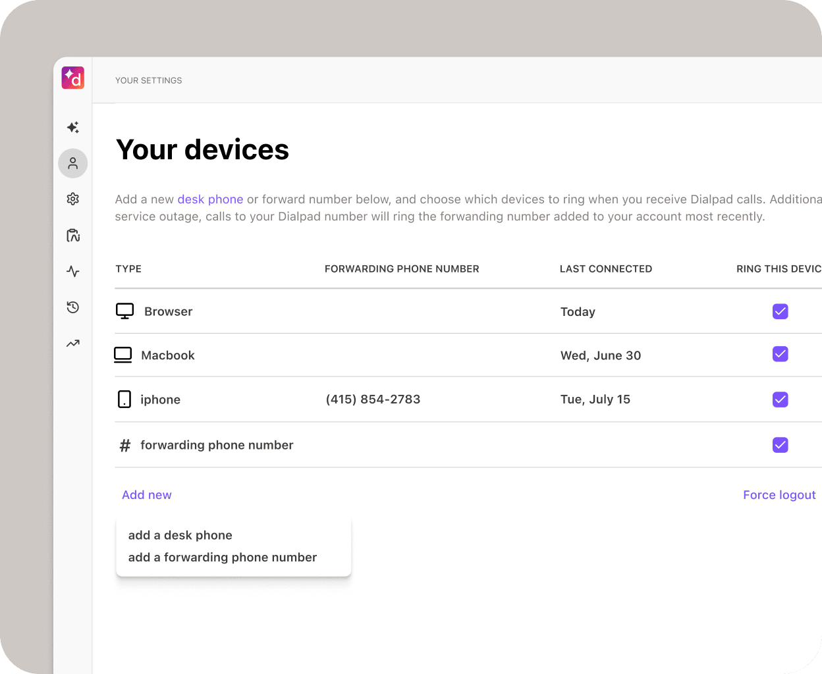Open settings via the gear icon
This screenshot has width=822, height=674.
pyautogui.click(x=72, y=198)
